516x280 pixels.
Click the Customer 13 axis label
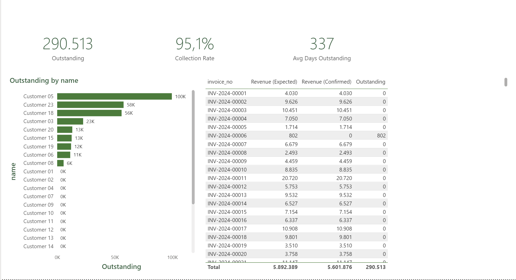coord(38,238)
